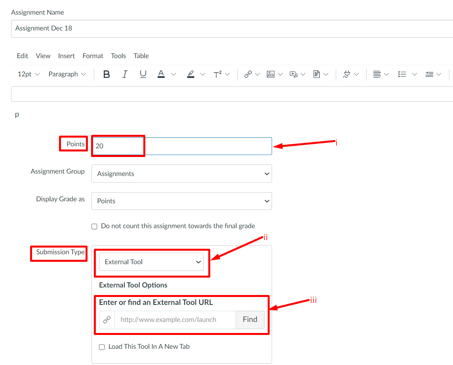Open external apps with the plug icon
The image size is (453, 365).
point(348,74)
